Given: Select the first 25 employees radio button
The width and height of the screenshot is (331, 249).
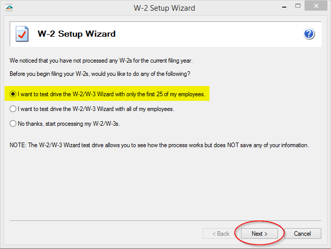Looking at the screenshot, I should point(13,94).
